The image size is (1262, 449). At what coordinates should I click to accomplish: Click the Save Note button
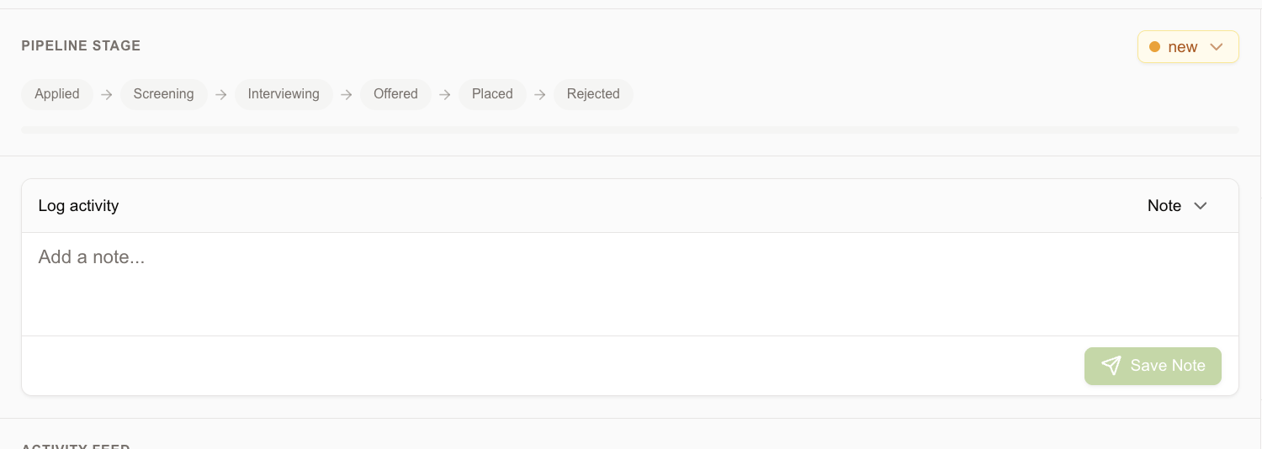(1153, 366)
